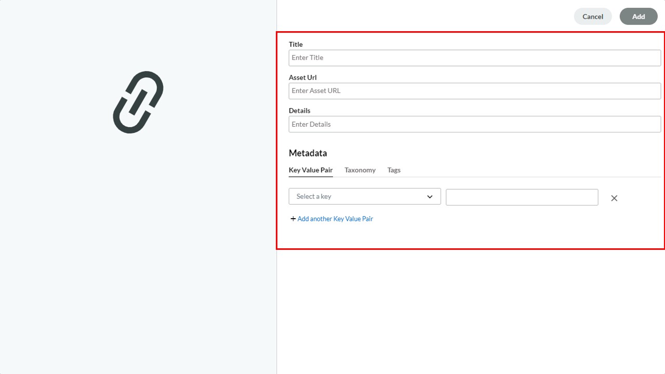Remove the key value pair with X icon
This screenshot has width=665, height=374.
[x=614, y=198]
